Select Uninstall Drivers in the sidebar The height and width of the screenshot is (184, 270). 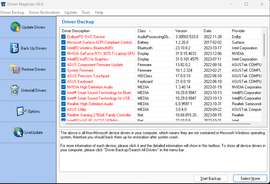pyautogui.click(x=28, y=90)
